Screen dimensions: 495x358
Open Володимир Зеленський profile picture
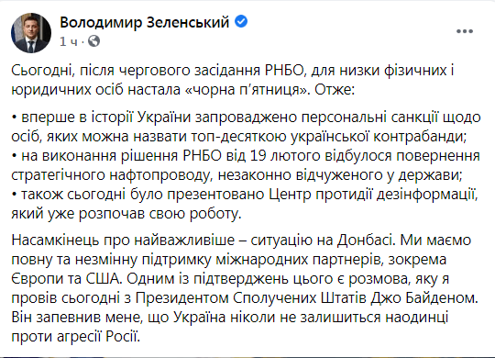31,33
